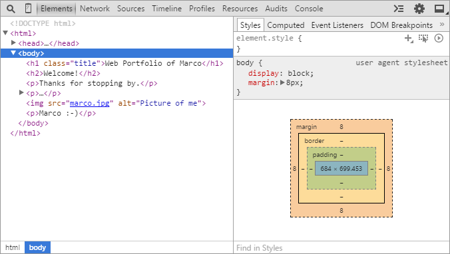Open the Timeline tab

tap(166, 9)
